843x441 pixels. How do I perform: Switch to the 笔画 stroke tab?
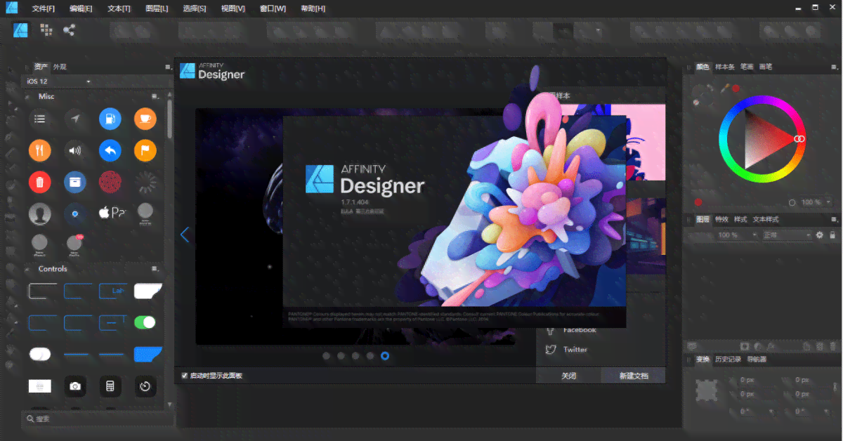(x=747, y=67)
